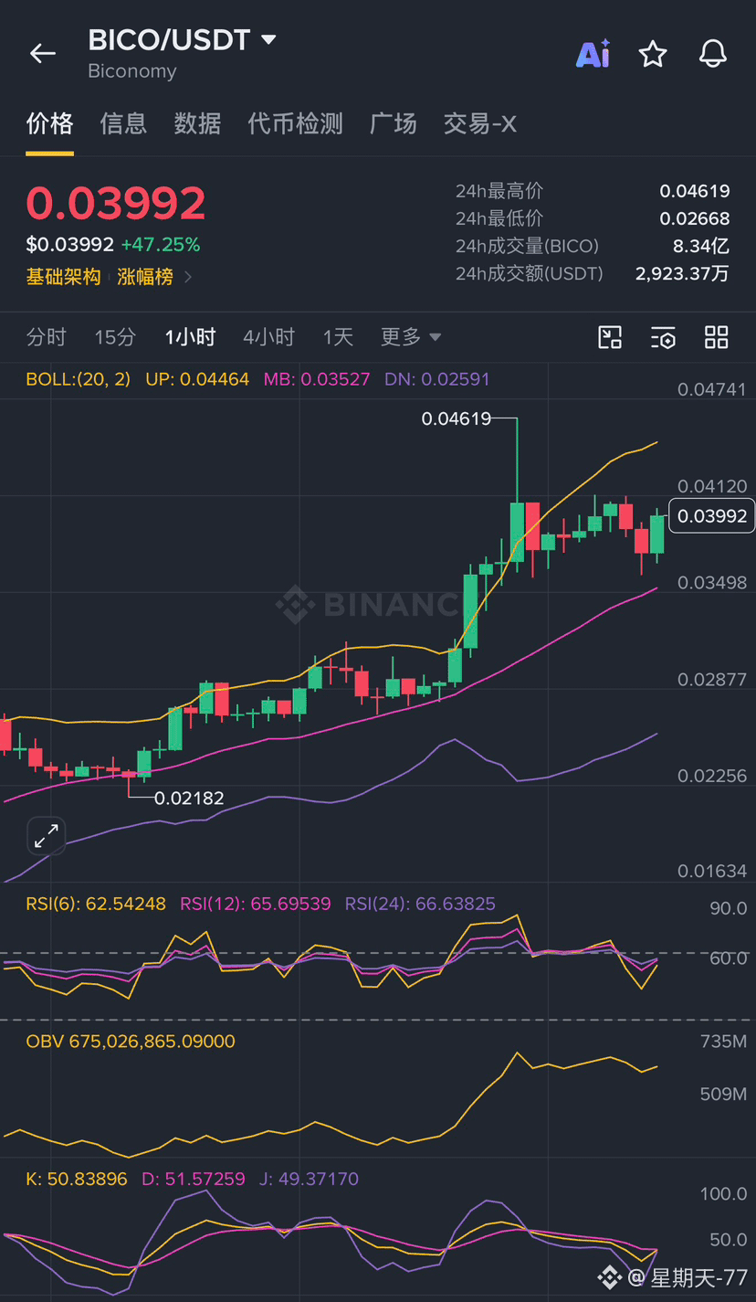Select the 分时 timeframe
Image resolution: width=756 pixels, height=1302 pixels.
tap(47, 337)
